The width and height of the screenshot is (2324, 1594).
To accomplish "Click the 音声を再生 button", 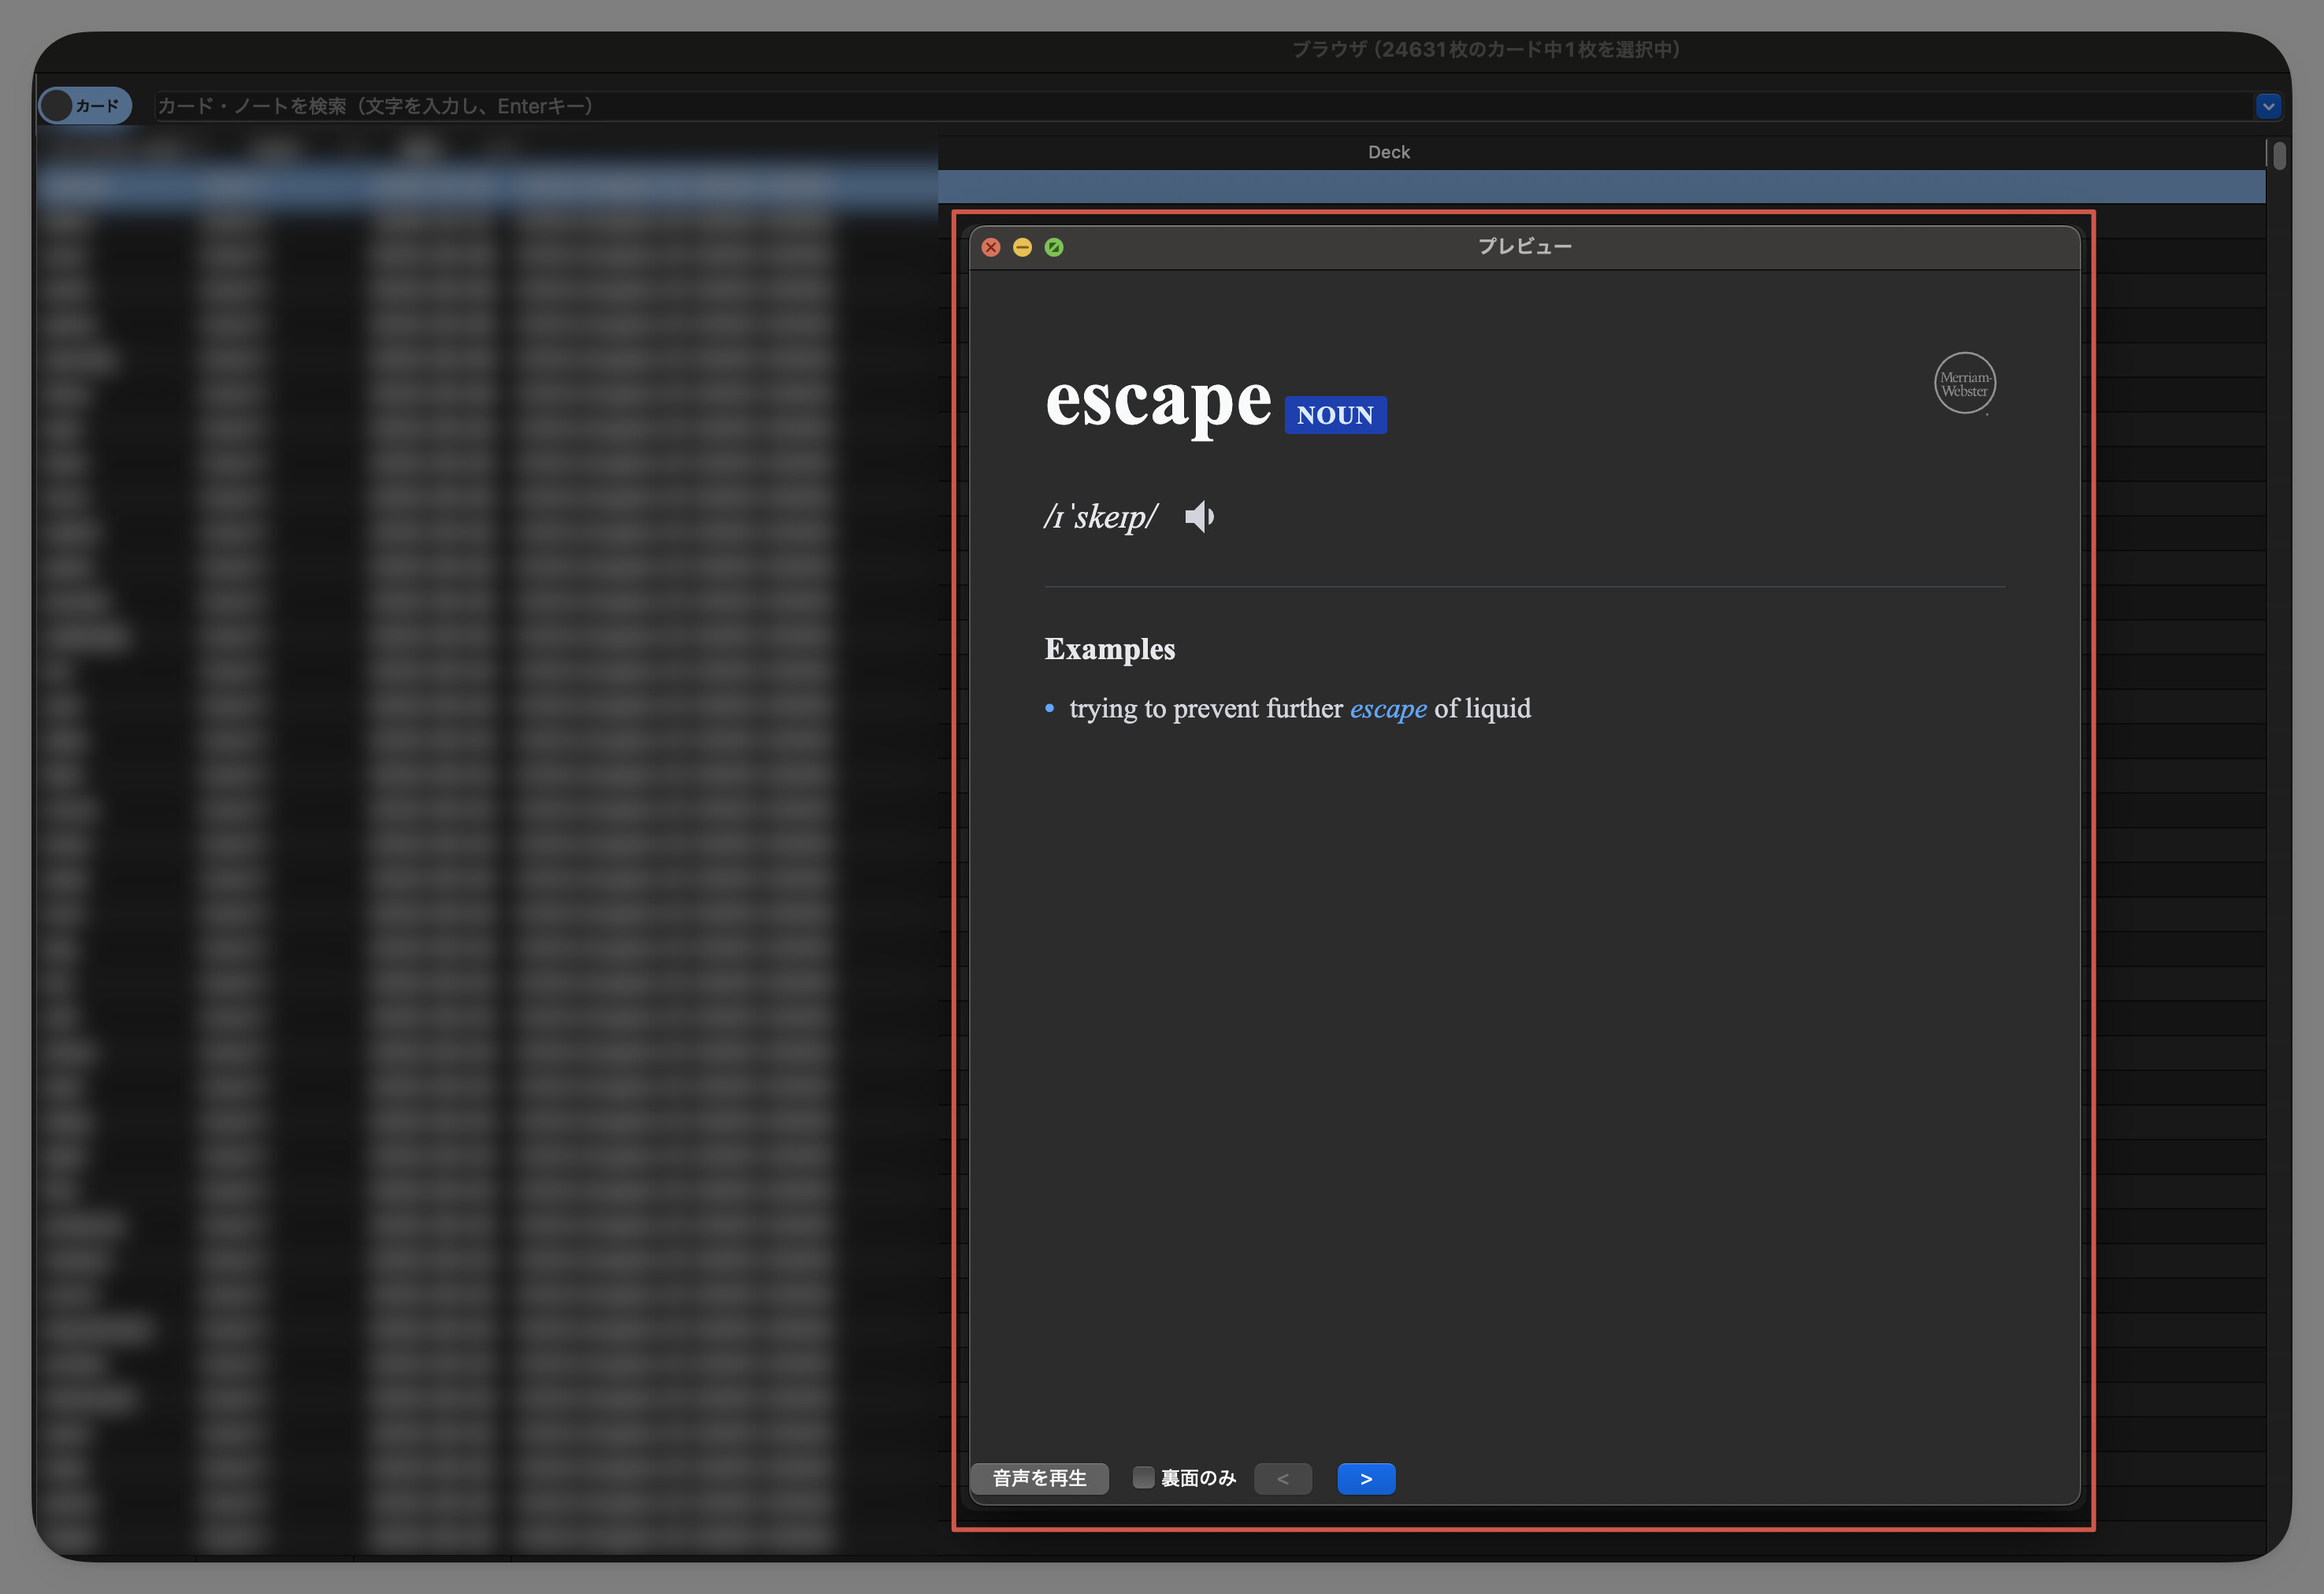I will (1039, 1478).
